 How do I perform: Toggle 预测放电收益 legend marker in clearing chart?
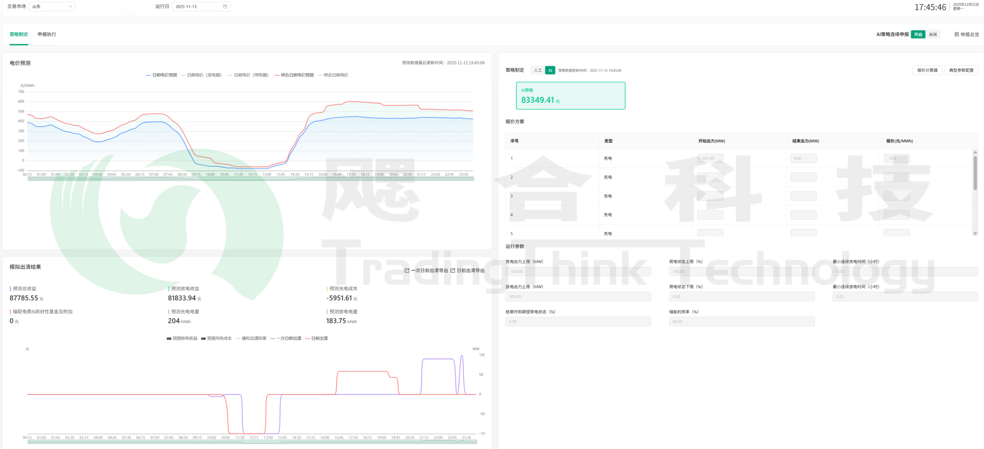click(x=169, y=338)
